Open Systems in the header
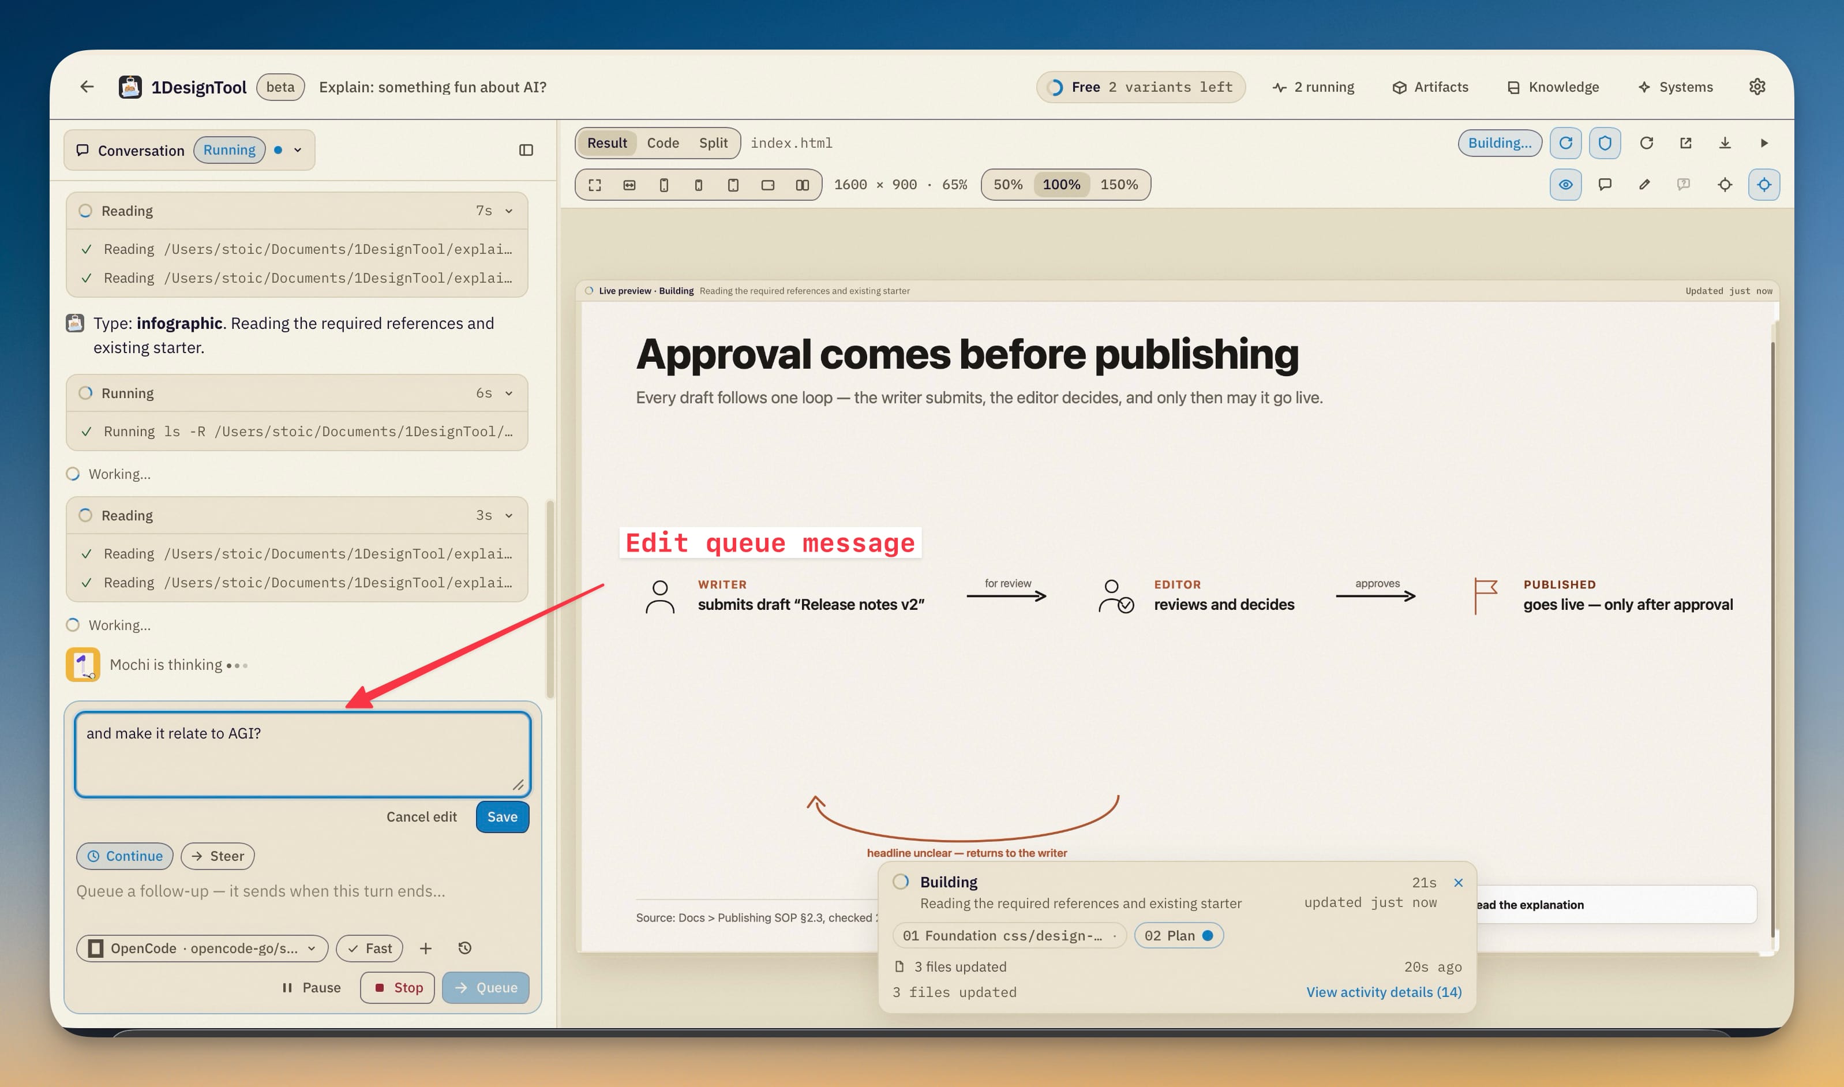 tap(1676, 87)
